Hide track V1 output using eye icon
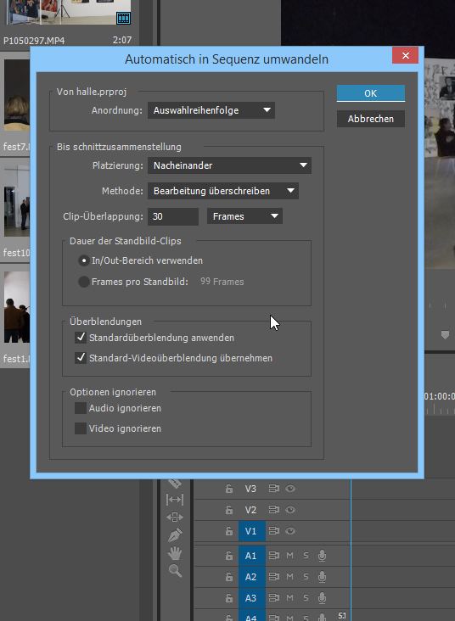 coord(290,531)
